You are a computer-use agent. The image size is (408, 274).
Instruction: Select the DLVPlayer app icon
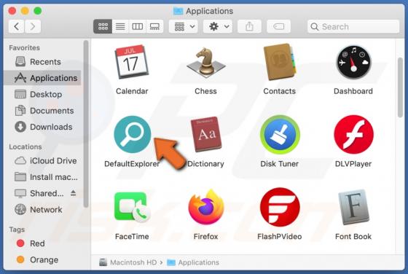tap(353, 134)
